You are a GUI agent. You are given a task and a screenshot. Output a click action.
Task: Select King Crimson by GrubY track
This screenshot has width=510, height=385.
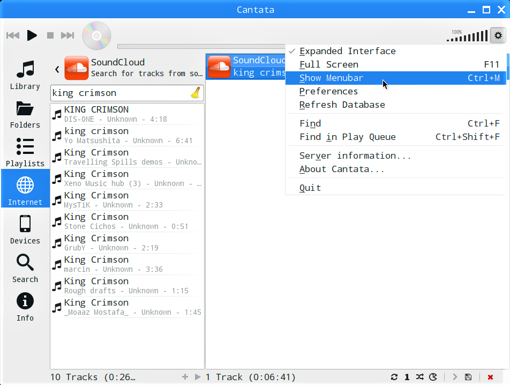pos(127,243)
